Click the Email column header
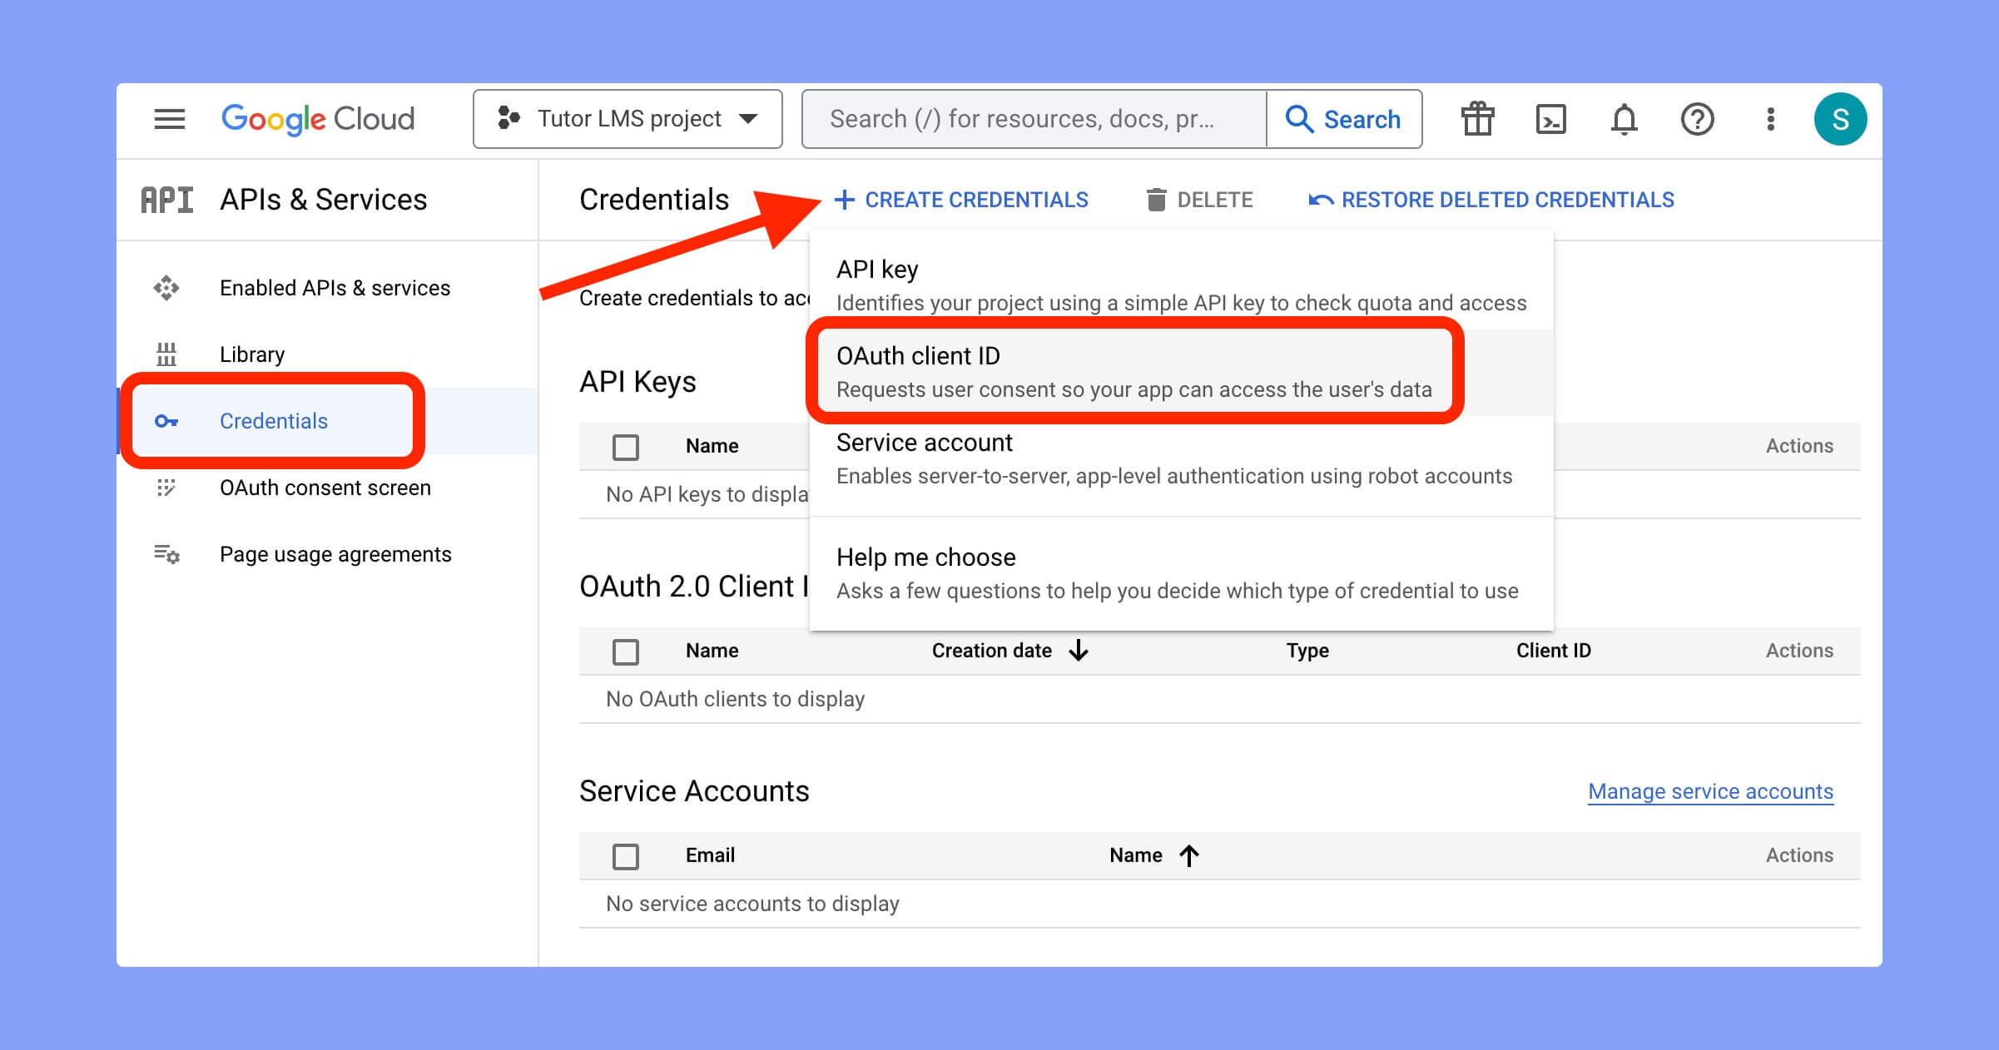Image resolution: width=1999 pixels, height=1050 pixels. 710,855
